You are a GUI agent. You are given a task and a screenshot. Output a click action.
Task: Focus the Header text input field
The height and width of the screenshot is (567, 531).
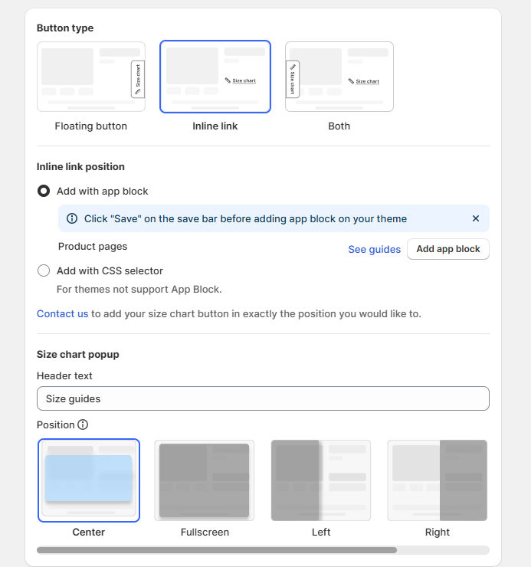click(263, 398)
